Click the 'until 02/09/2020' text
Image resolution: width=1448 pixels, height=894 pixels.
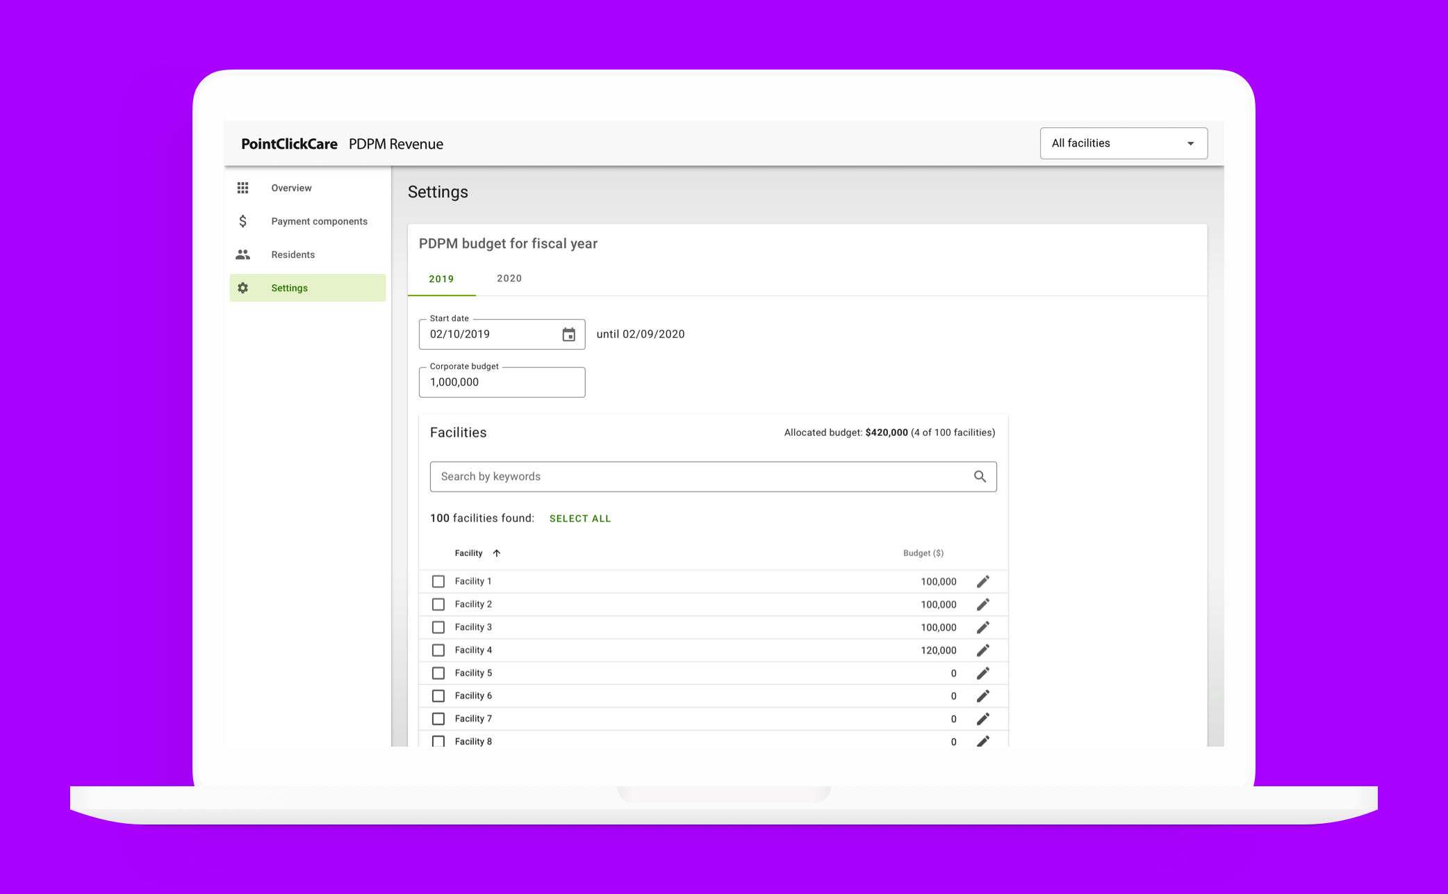[x=641, y=334]
